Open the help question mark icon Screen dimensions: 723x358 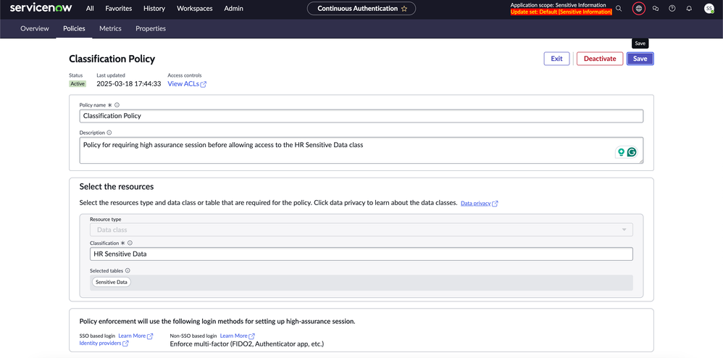coord(672,9)
